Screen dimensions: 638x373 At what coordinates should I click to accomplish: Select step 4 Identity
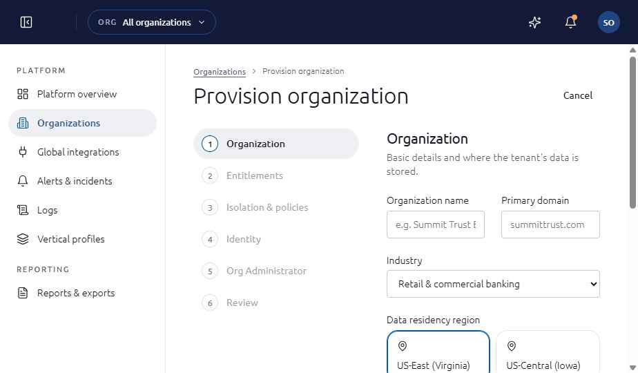point(276,239)
